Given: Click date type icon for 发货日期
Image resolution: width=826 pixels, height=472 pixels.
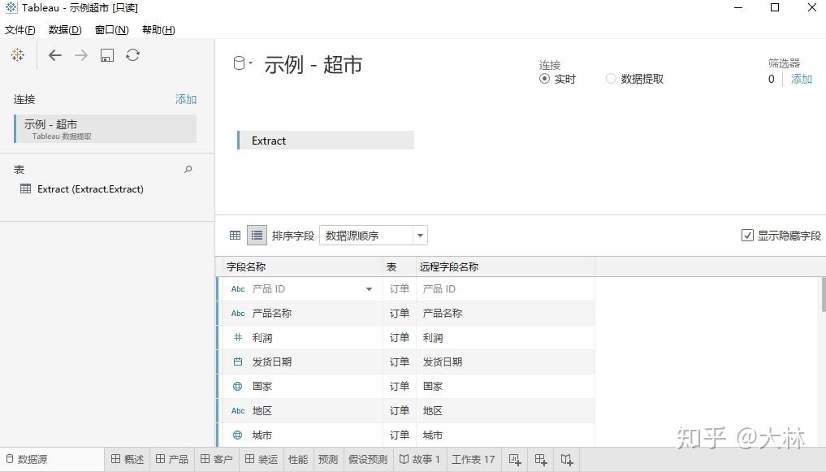Looking at the screenshot, I should [x=238, y=362].
